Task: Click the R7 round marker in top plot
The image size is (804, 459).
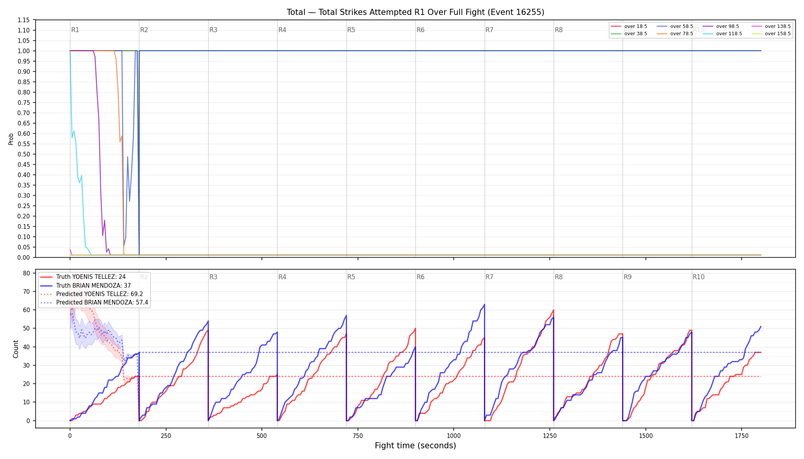Action: point(489,30)
